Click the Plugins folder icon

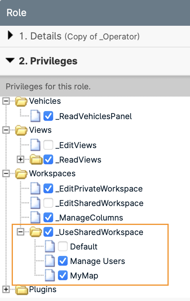coord(21,290)
